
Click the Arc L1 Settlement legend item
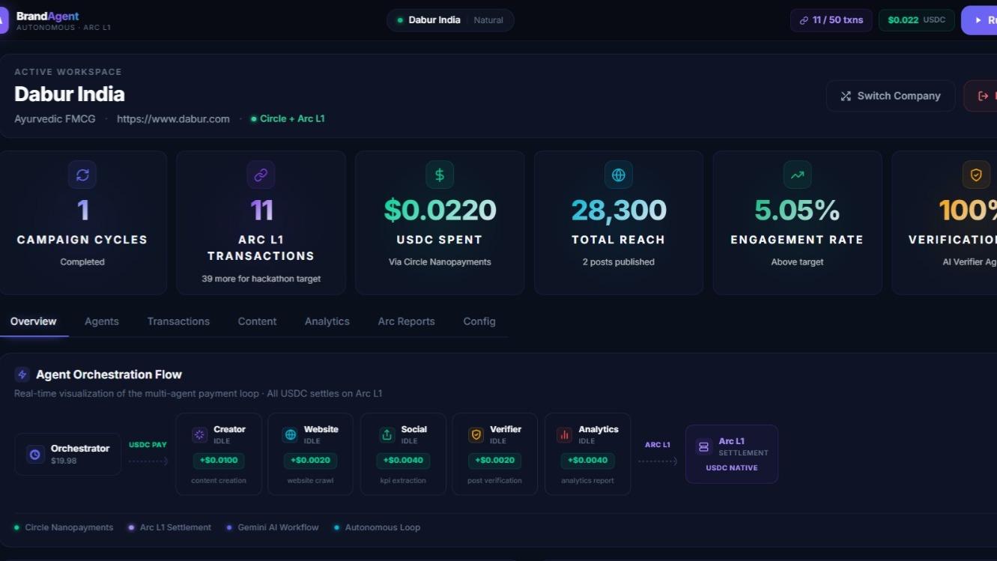pyautogui.click(x=170, y=527)
